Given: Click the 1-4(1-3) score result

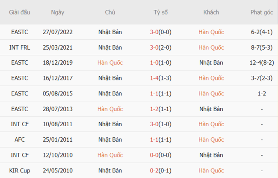Looking at the screenshot, I should 161,78.
